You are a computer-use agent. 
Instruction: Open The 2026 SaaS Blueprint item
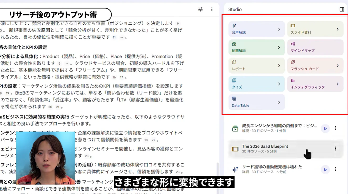286,149
